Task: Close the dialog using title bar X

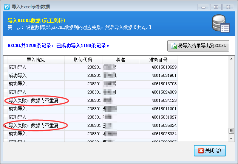Action: (228, 6)
